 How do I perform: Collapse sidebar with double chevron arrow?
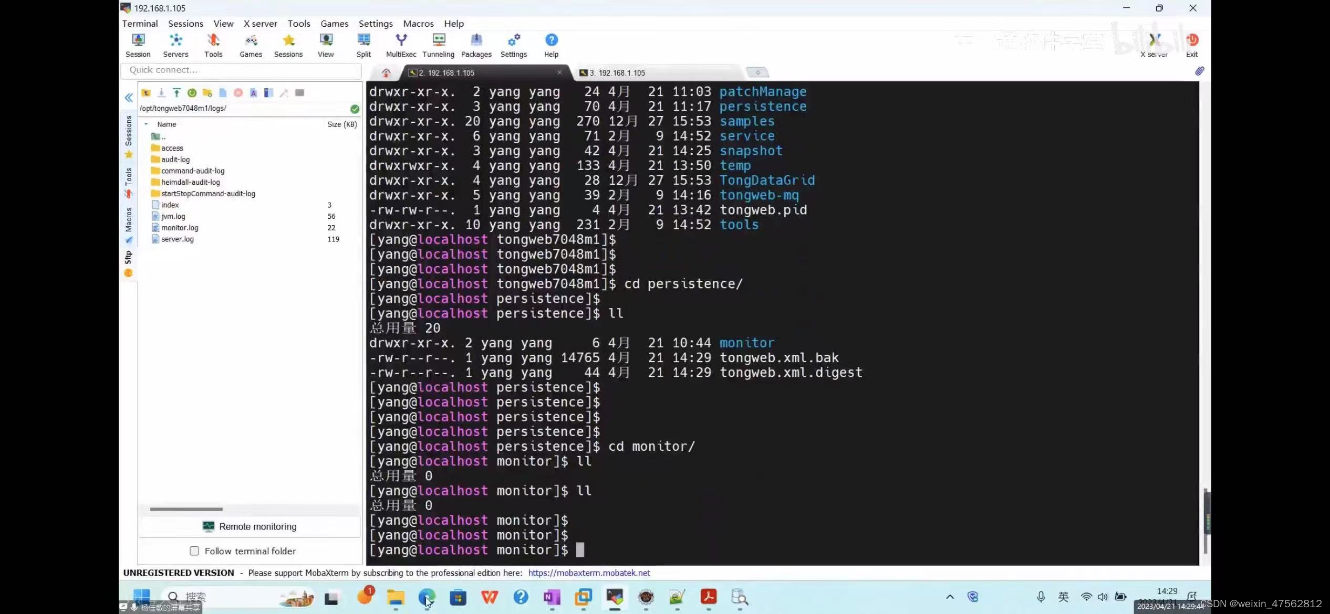point(129,98)
